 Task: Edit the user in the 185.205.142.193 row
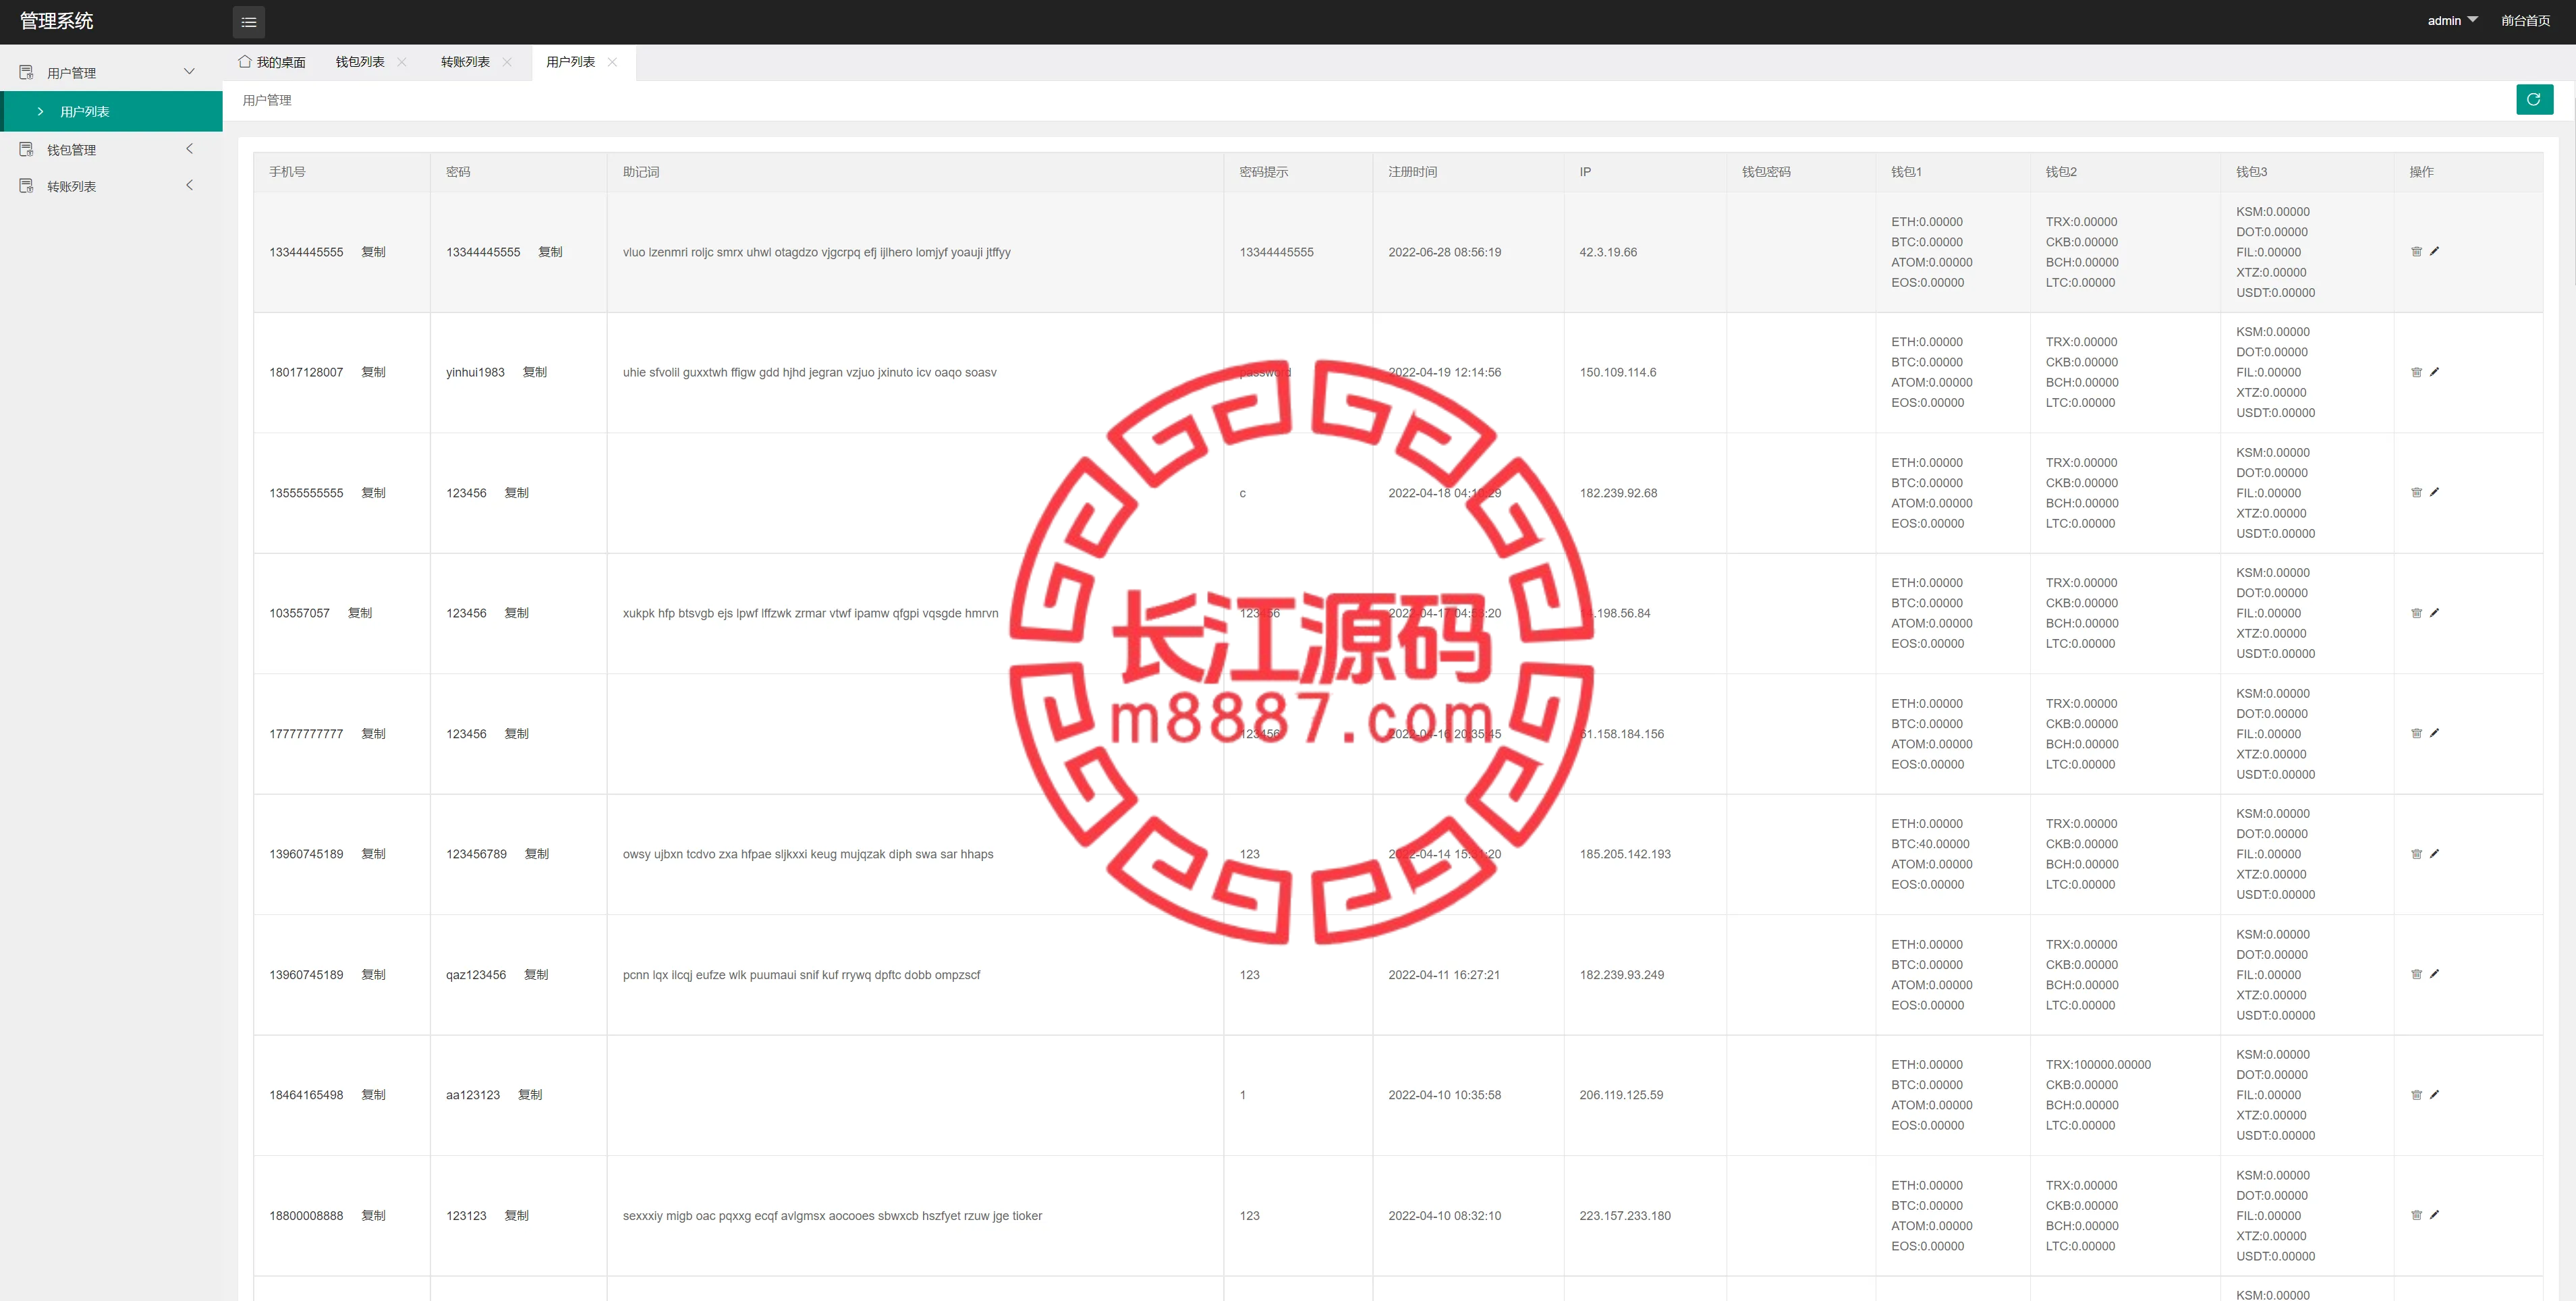coord(2434,854)
